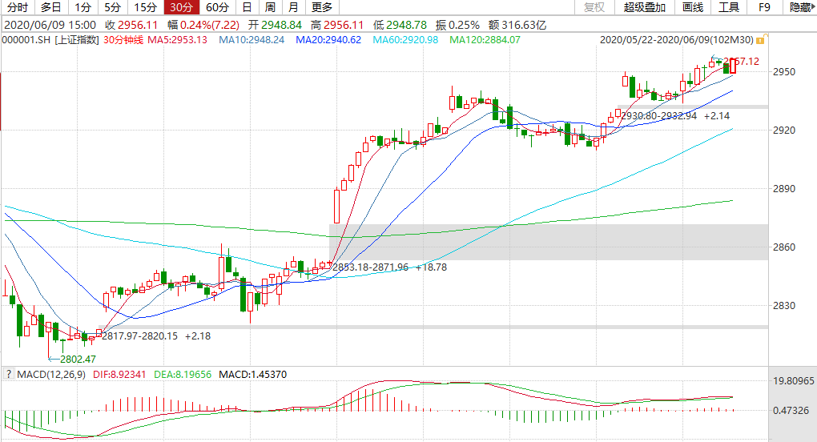Click gap label 2817.97-2820.15 +2.18
Viewport: 817px width, 442px height.
click(156, 336)
